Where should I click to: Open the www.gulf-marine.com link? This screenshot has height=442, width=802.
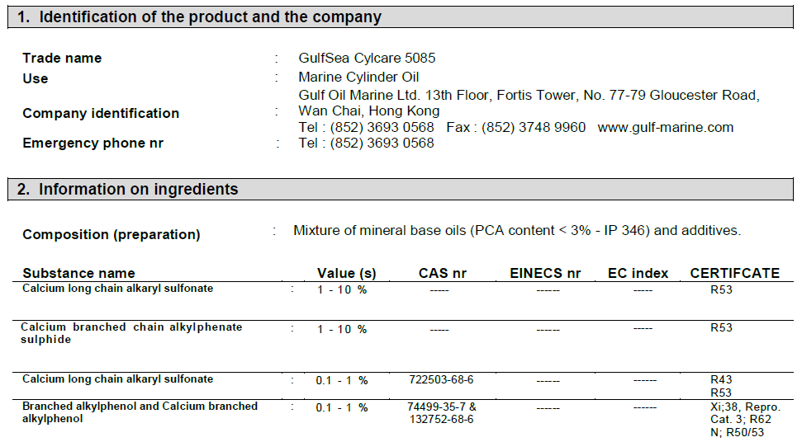click(666, 127)
